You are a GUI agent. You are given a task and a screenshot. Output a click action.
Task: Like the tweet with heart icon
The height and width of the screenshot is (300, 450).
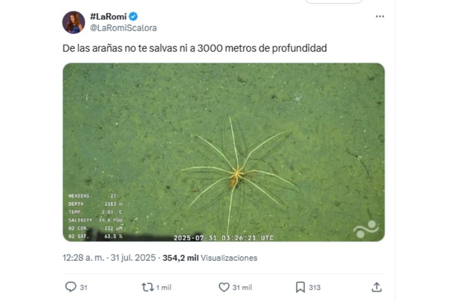(224, 287)
